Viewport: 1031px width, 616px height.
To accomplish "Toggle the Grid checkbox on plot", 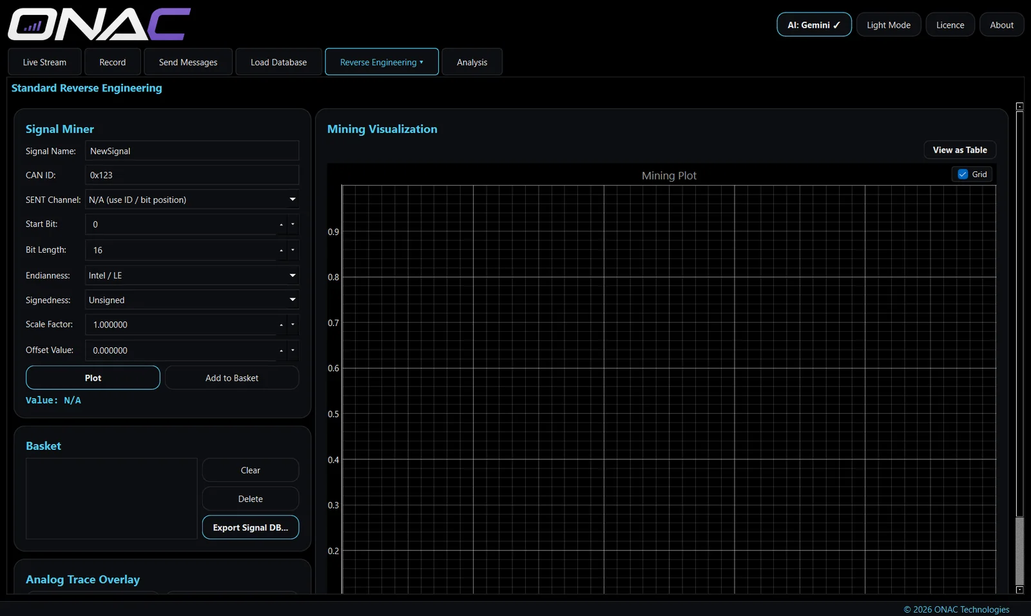I will pyautogui.click(x=963, y=174).
